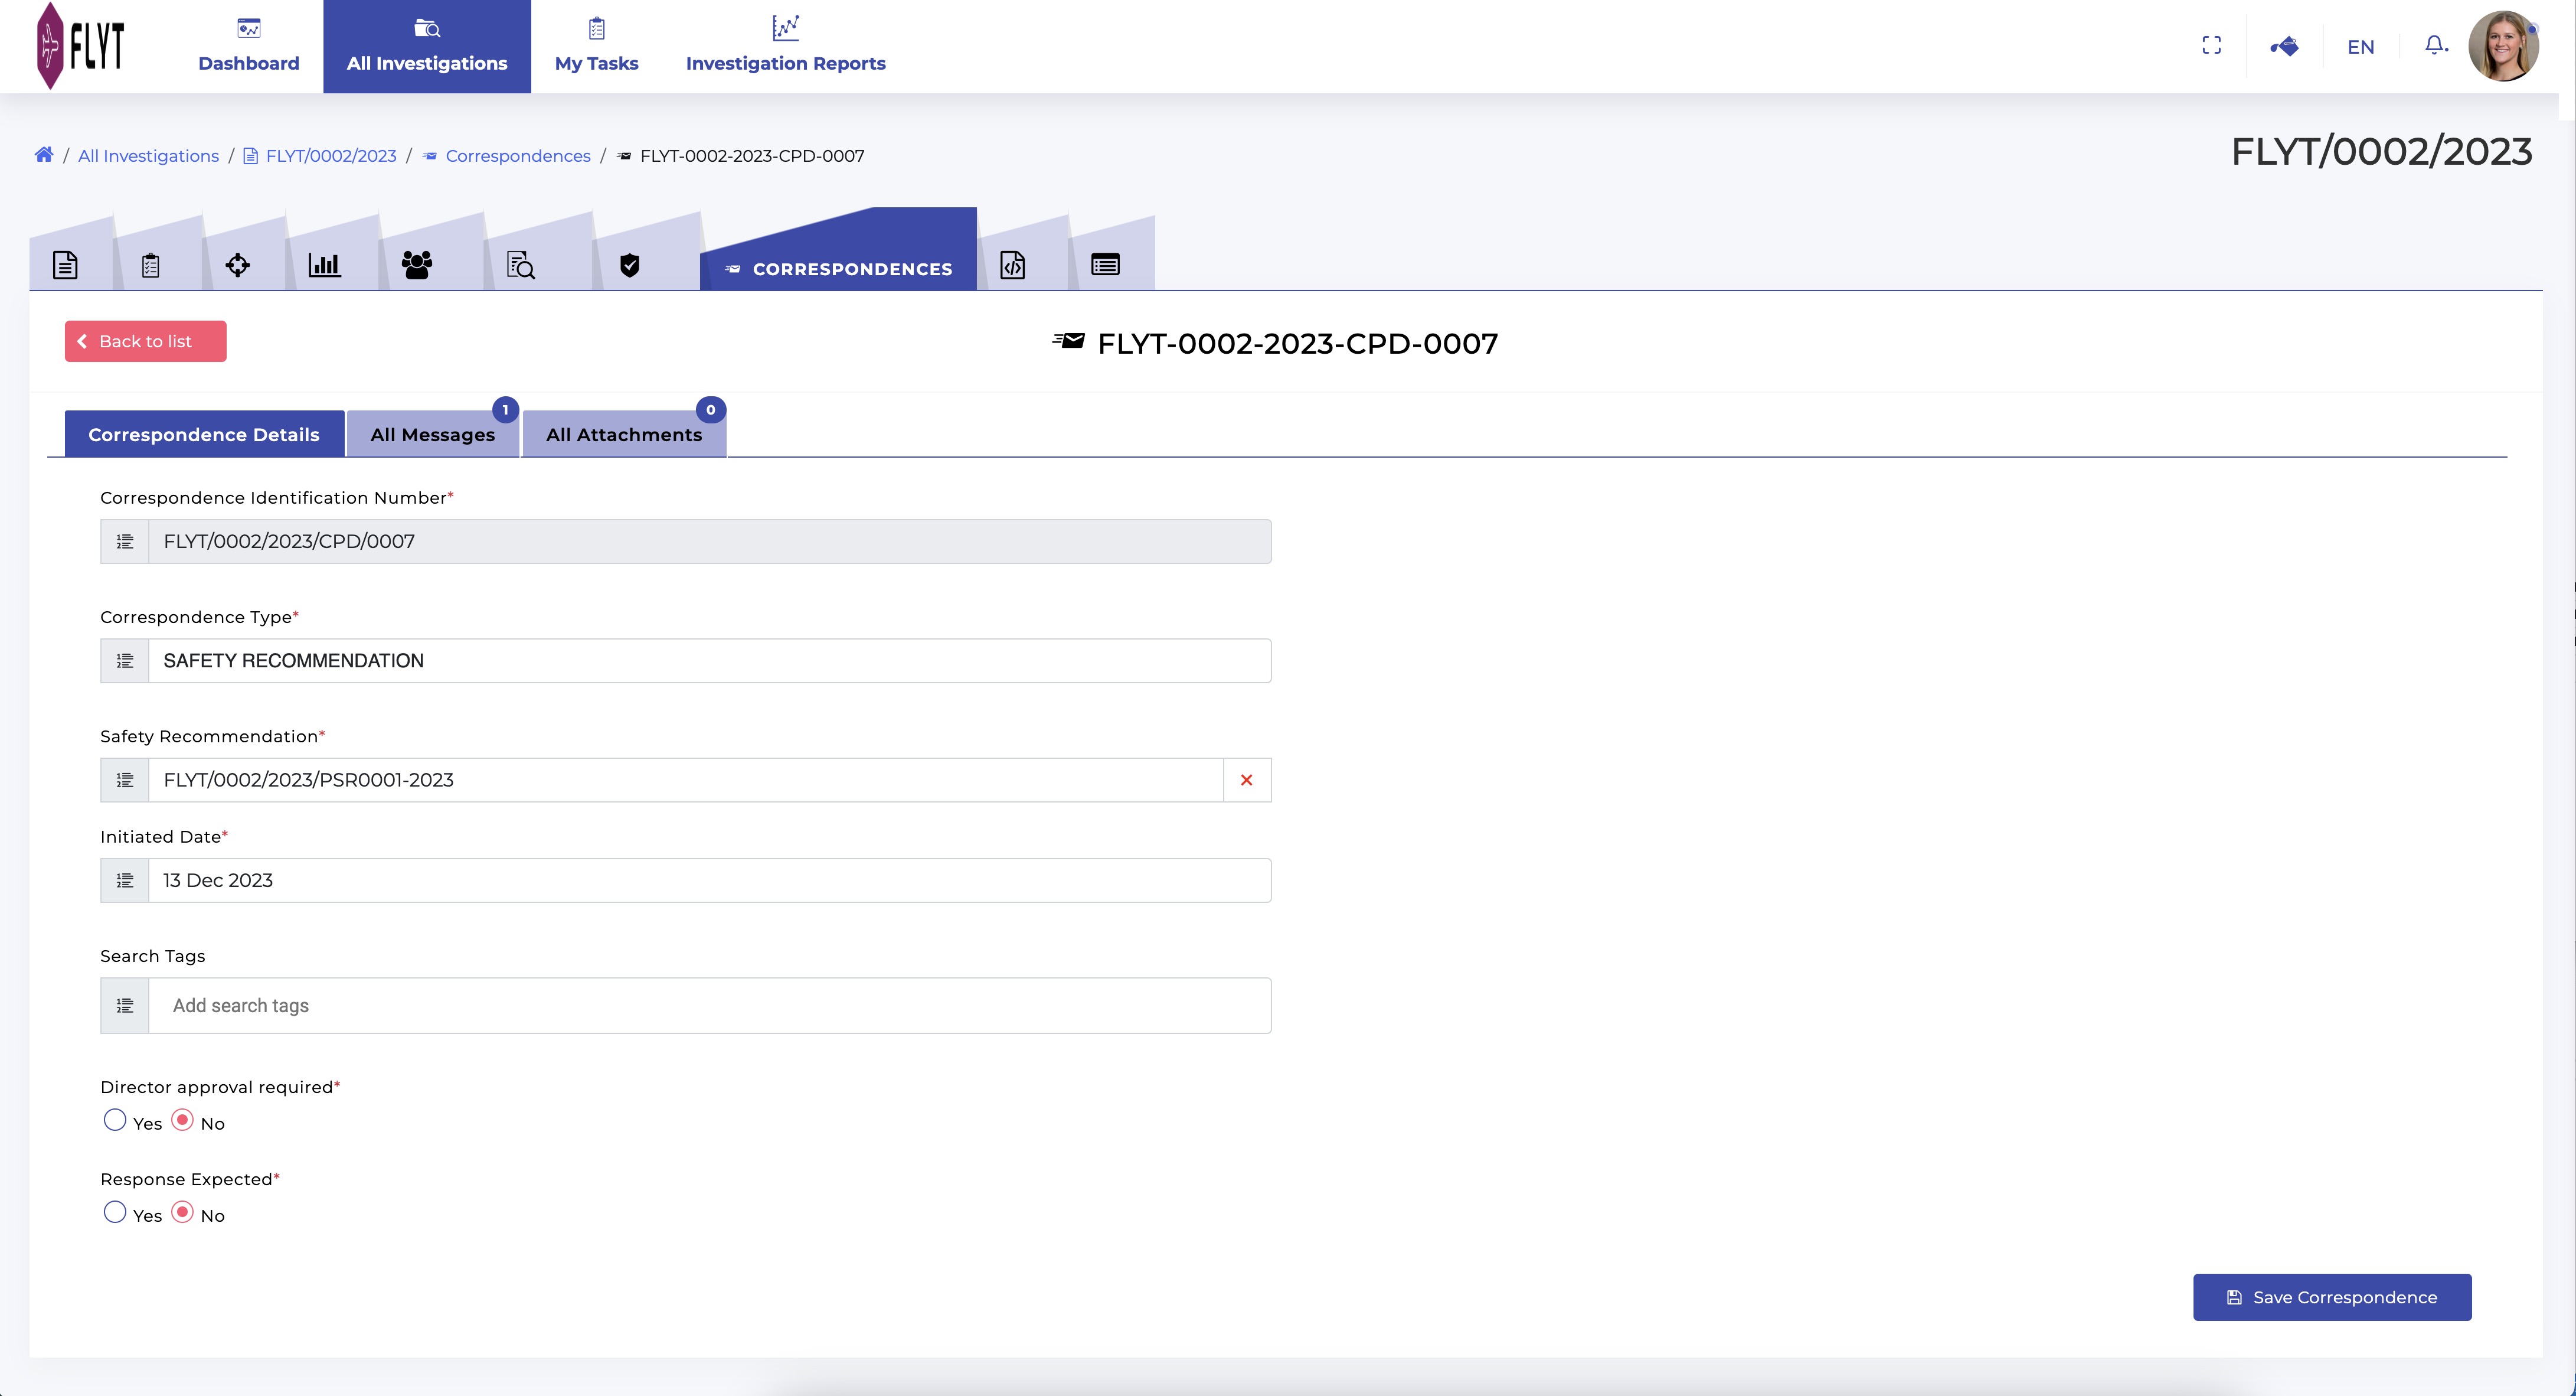The image size is (2576, 1396).
Task: Open the code file tab icon
Action: click(1012, 265)
